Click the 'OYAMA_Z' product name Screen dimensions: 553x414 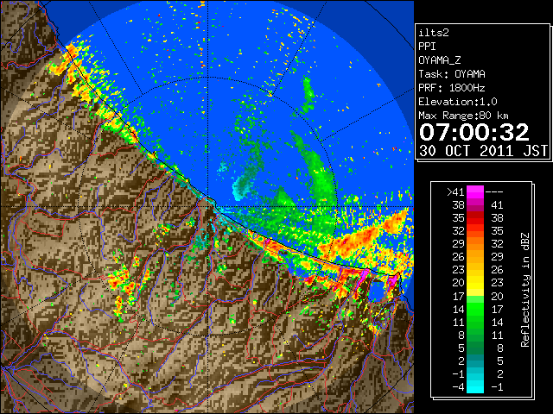pos(440,60)
